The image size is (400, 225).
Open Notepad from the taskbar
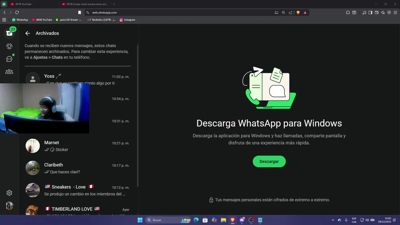coord(260,220)
